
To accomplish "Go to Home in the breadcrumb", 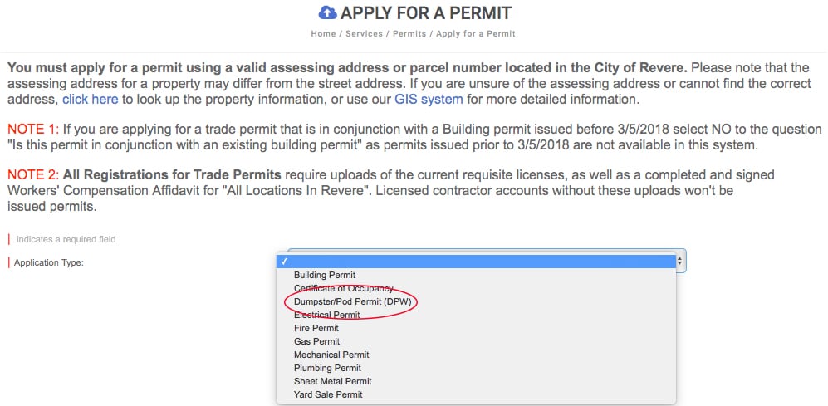I will tap(323, 34).
